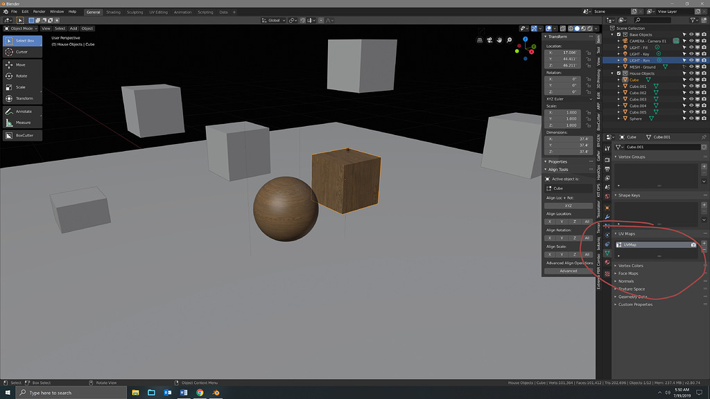Viewport: 710px width, 399px height.
Task: Open the Object properties orange square tab
Action: point(607,208)
